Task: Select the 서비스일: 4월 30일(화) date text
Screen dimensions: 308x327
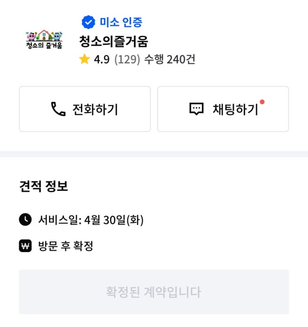Action: click(x=90, y=219)
